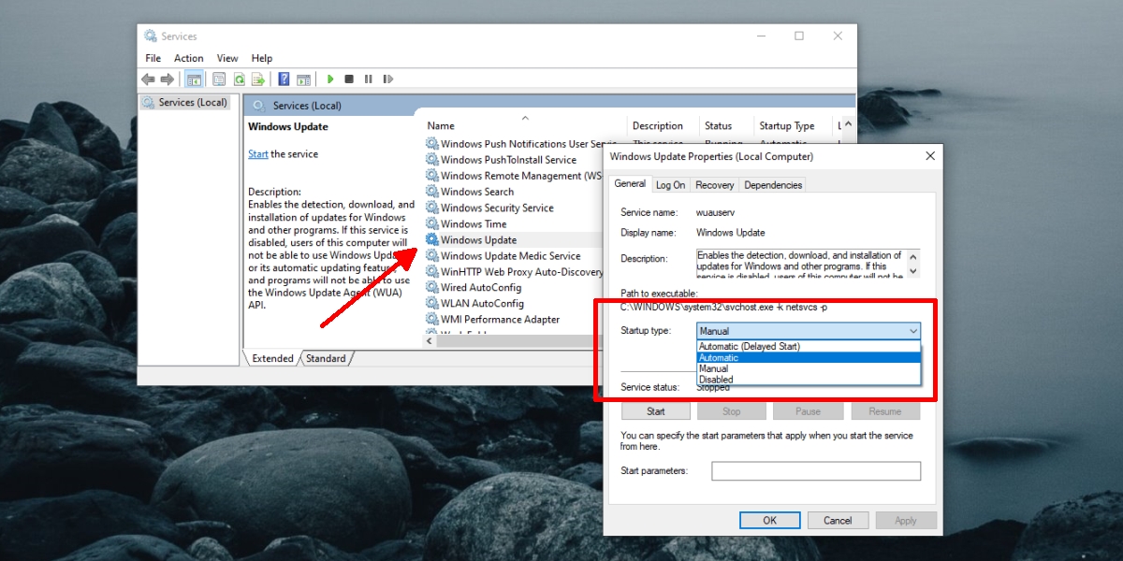Start the service with the green play icon
The height and width of the screenshot is (561, 1123).
(x=329, y=79)
